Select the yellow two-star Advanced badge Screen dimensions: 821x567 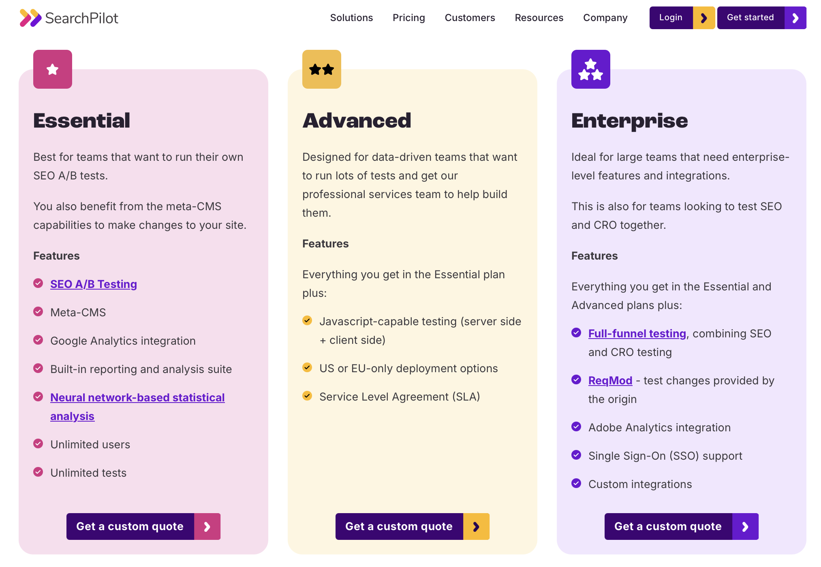click(x=321, y=69)
